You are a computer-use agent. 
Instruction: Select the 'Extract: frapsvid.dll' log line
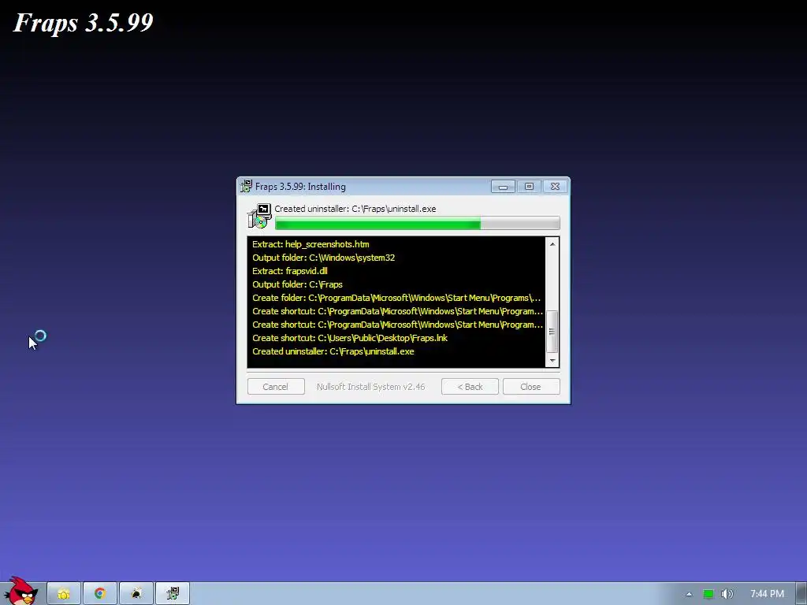pyautogui.click(x=290, y=271)
